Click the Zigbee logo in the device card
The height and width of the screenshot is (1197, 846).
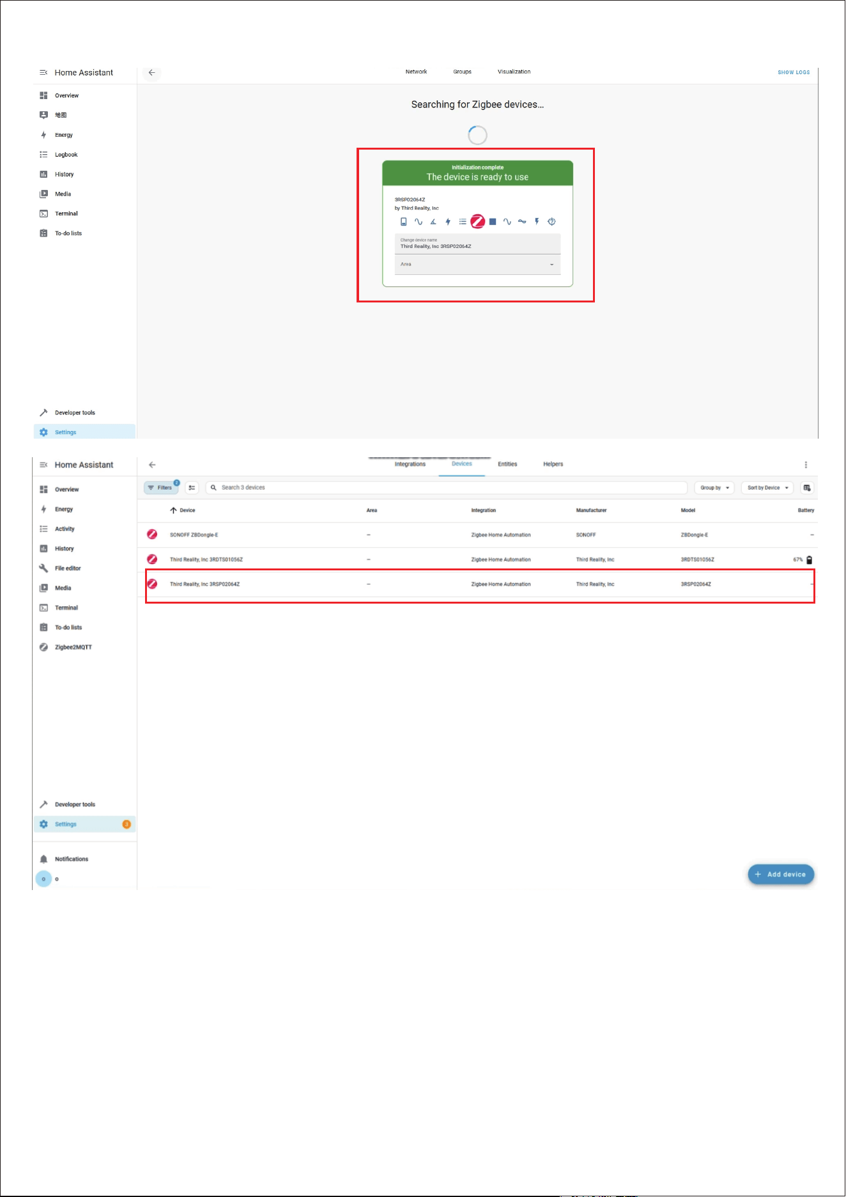(477, 222)
